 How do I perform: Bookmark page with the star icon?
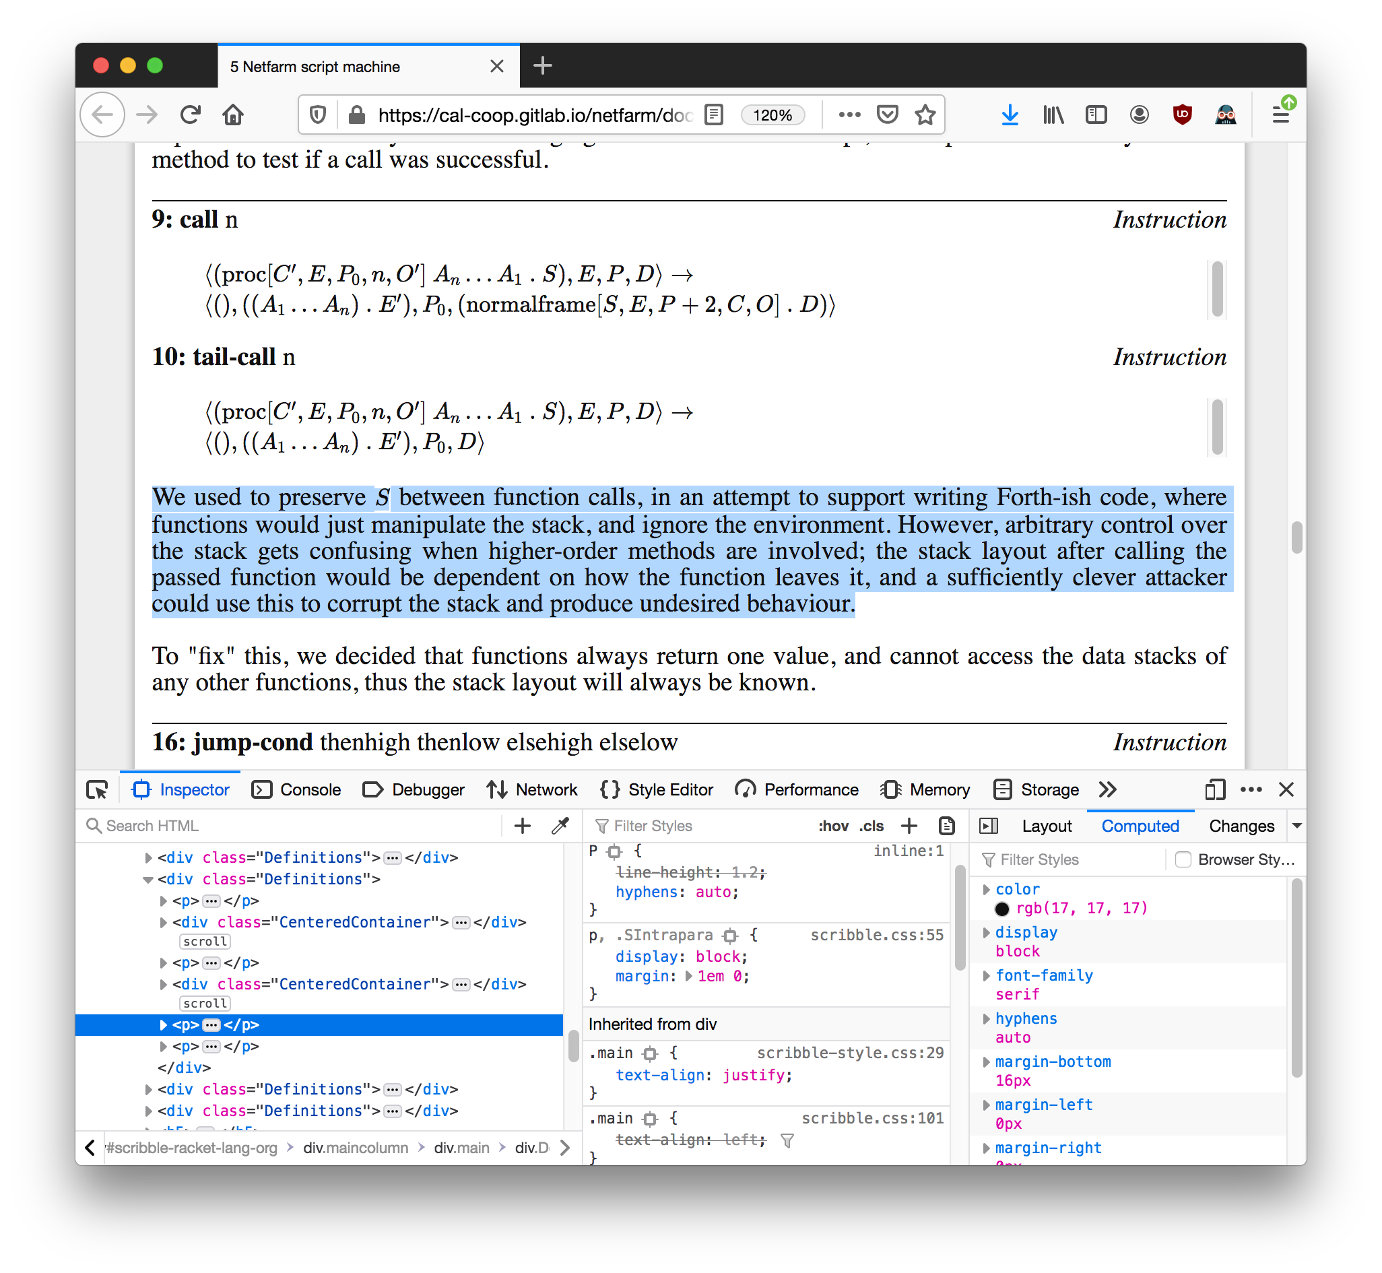925,115
